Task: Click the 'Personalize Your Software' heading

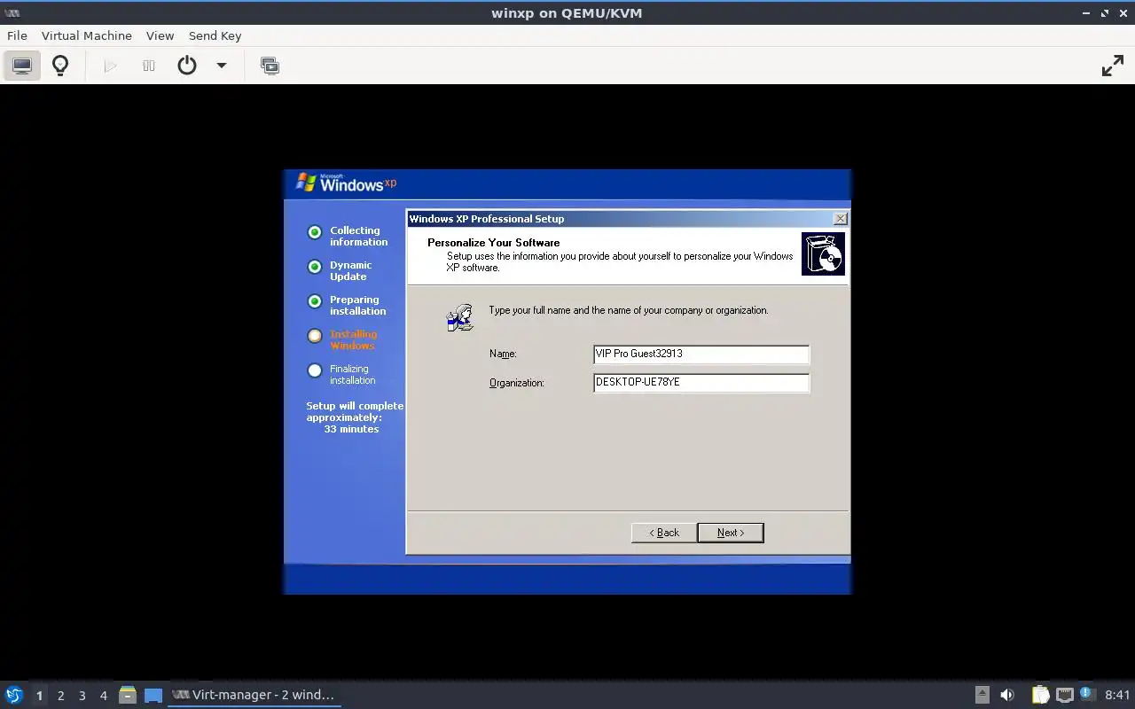Action: tap(493, 243)
